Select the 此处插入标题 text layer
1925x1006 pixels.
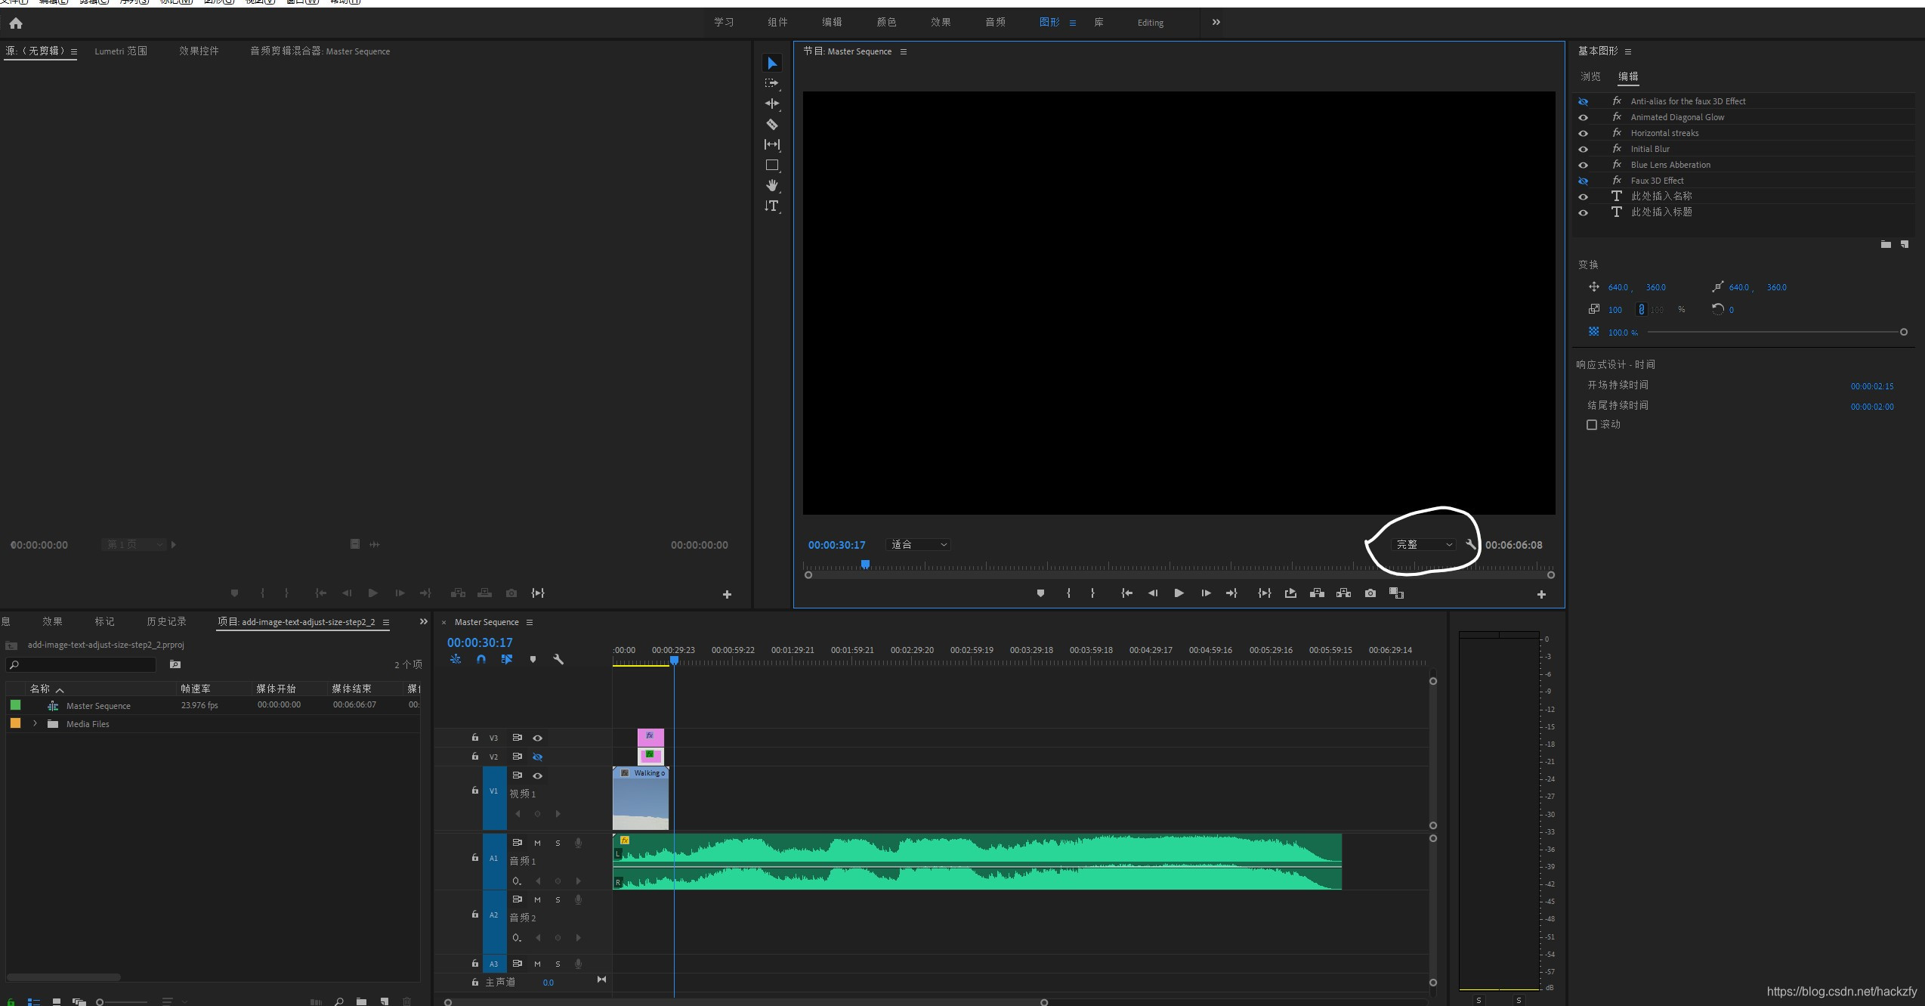pyautogui.click(x=1661, y=212)
